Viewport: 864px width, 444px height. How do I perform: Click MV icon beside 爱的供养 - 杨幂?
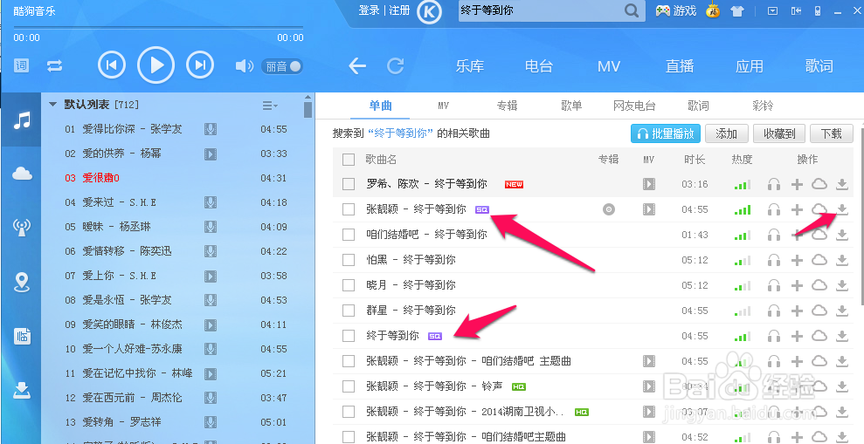click(x=211, y=154)
